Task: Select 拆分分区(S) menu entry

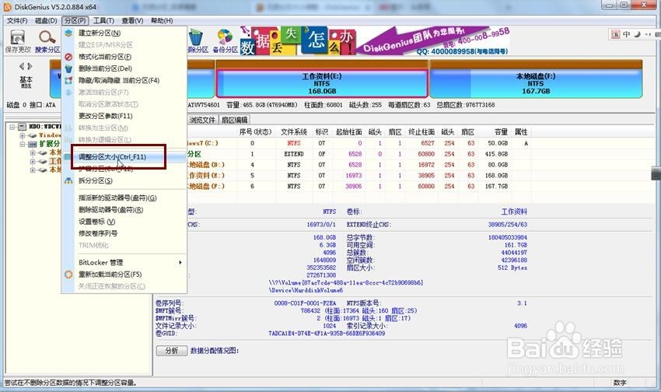Action: tap(96, 180)
